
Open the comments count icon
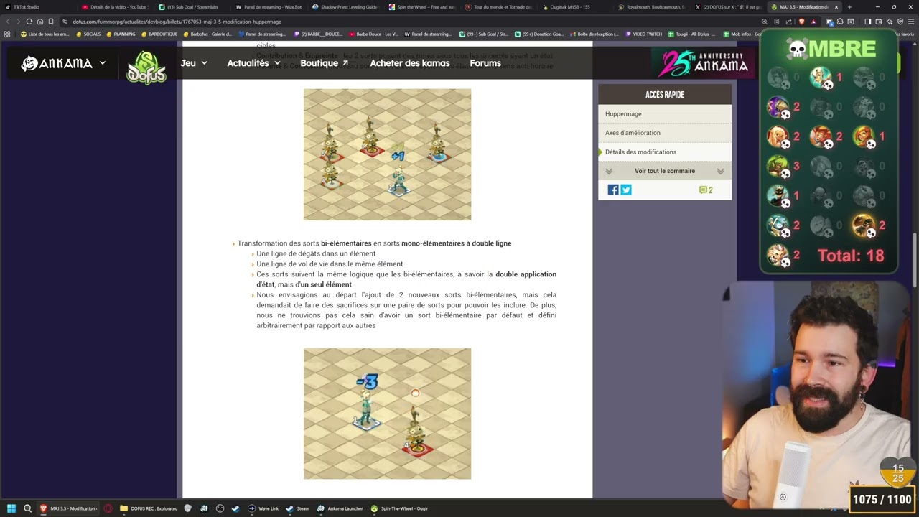tap(706, 190)
